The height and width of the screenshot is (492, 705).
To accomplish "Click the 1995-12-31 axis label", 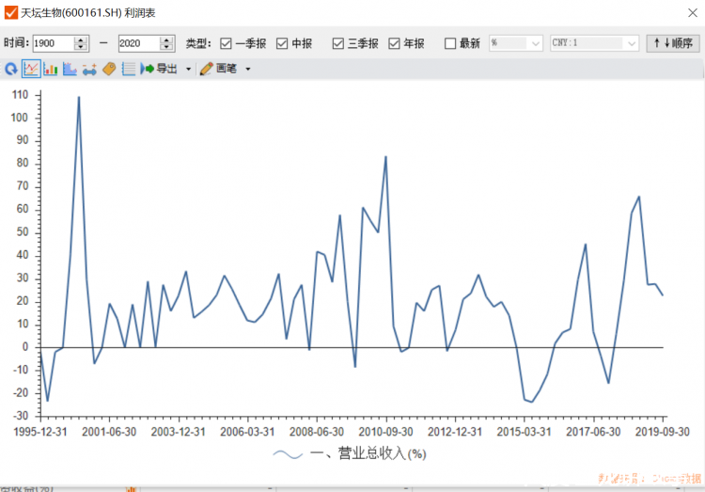I will pos(40,432).
